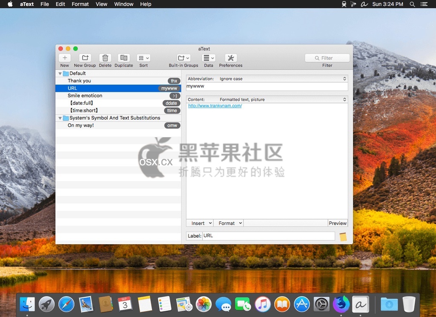Click the Filter search field
Screen dimensions: 436x317
(x=327, y=58)
